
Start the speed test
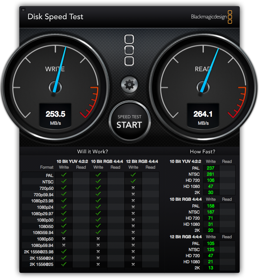click(x=129, y=121)
